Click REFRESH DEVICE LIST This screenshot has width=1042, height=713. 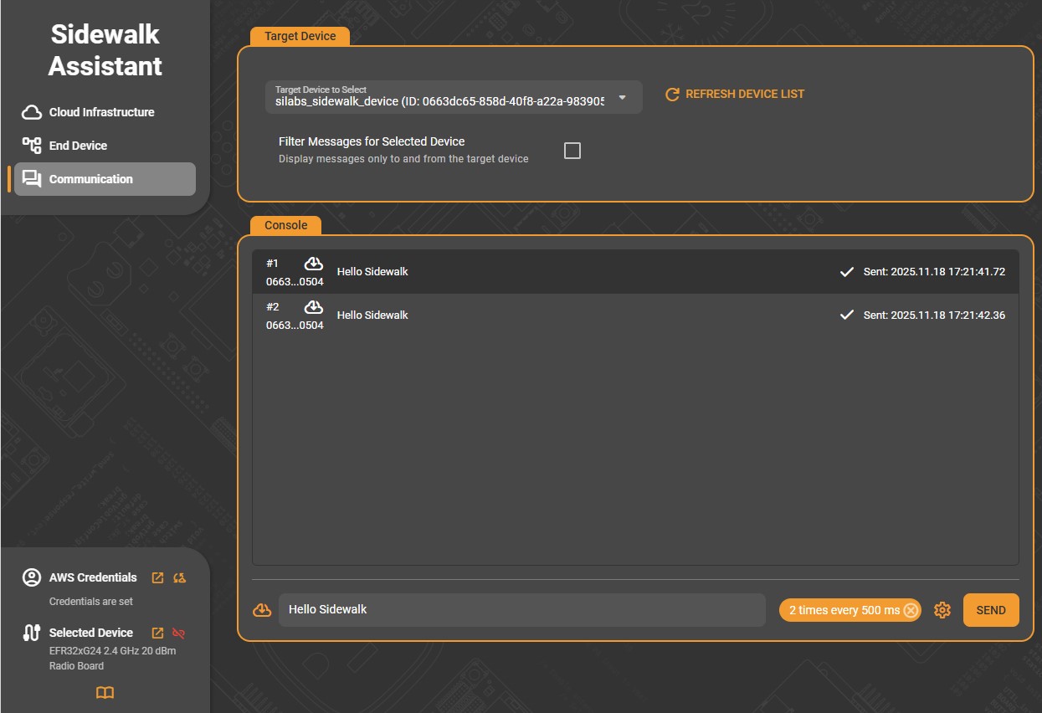[x=735, y=95]
